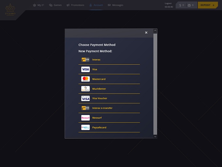Open the Messages inbox
The width and height of the screenshot is (222, 167).
116,5
